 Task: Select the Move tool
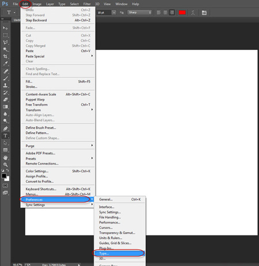(5, 28)
